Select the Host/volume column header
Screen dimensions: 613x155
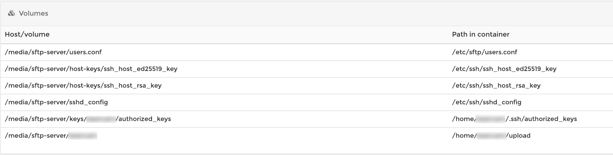coord(27,34)
